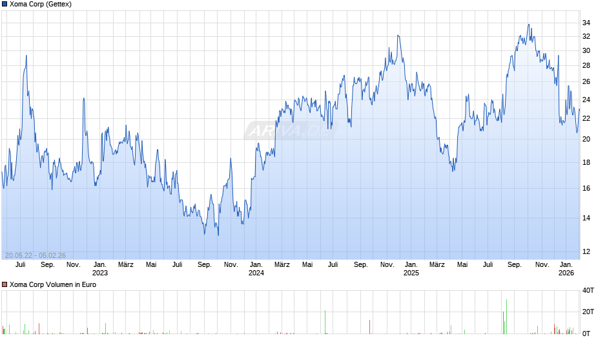The width and height of the screenshot is (607, 340).
Task: Click the 'Xoma Corp (Gettex)' chart title
Action: pyautogui.click(x=41, y=5)
